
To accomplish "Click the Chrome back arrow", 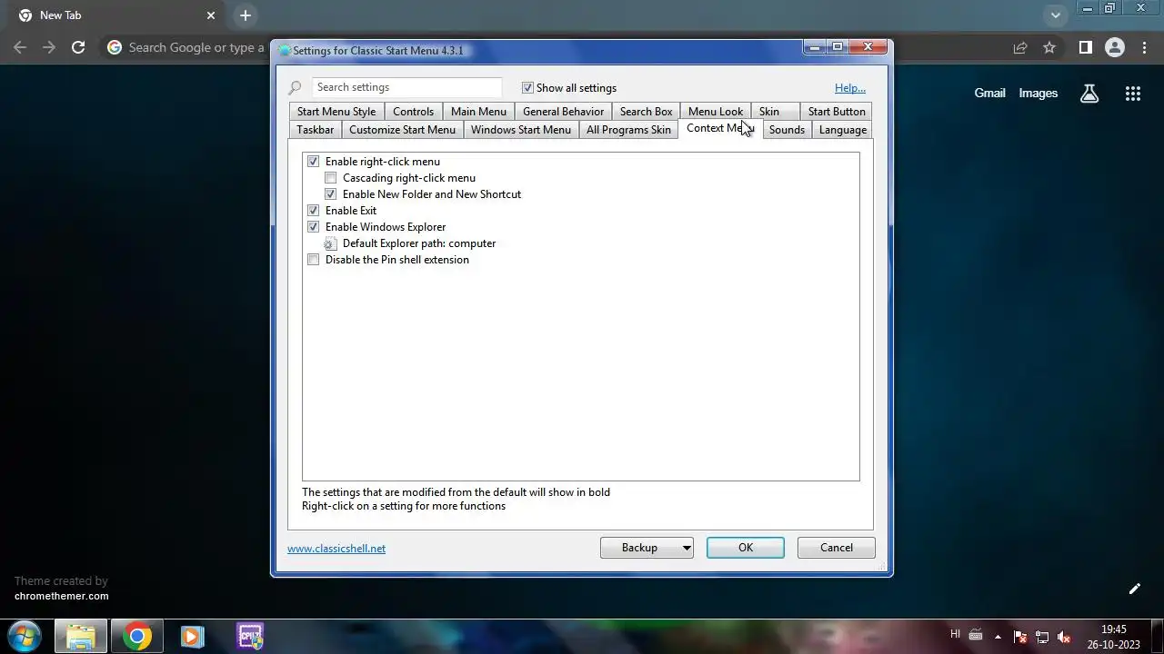I will [x=20, y=47].
